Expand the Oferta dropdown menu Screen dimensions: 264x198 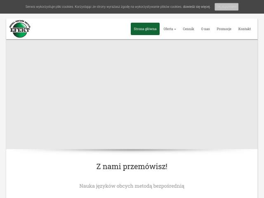(x=170, y=29)
